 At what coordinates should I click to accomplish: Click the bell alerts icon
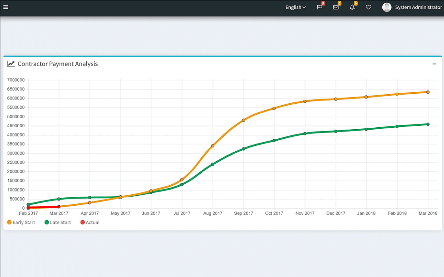[x=352, y=7]
